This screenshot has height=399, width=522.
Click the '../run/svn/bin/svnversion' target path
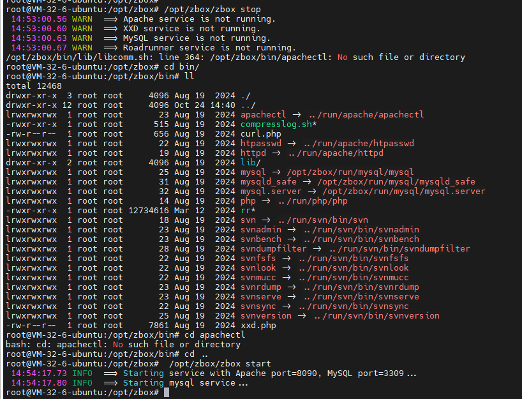pyautogui.click(x=377, y=316)
